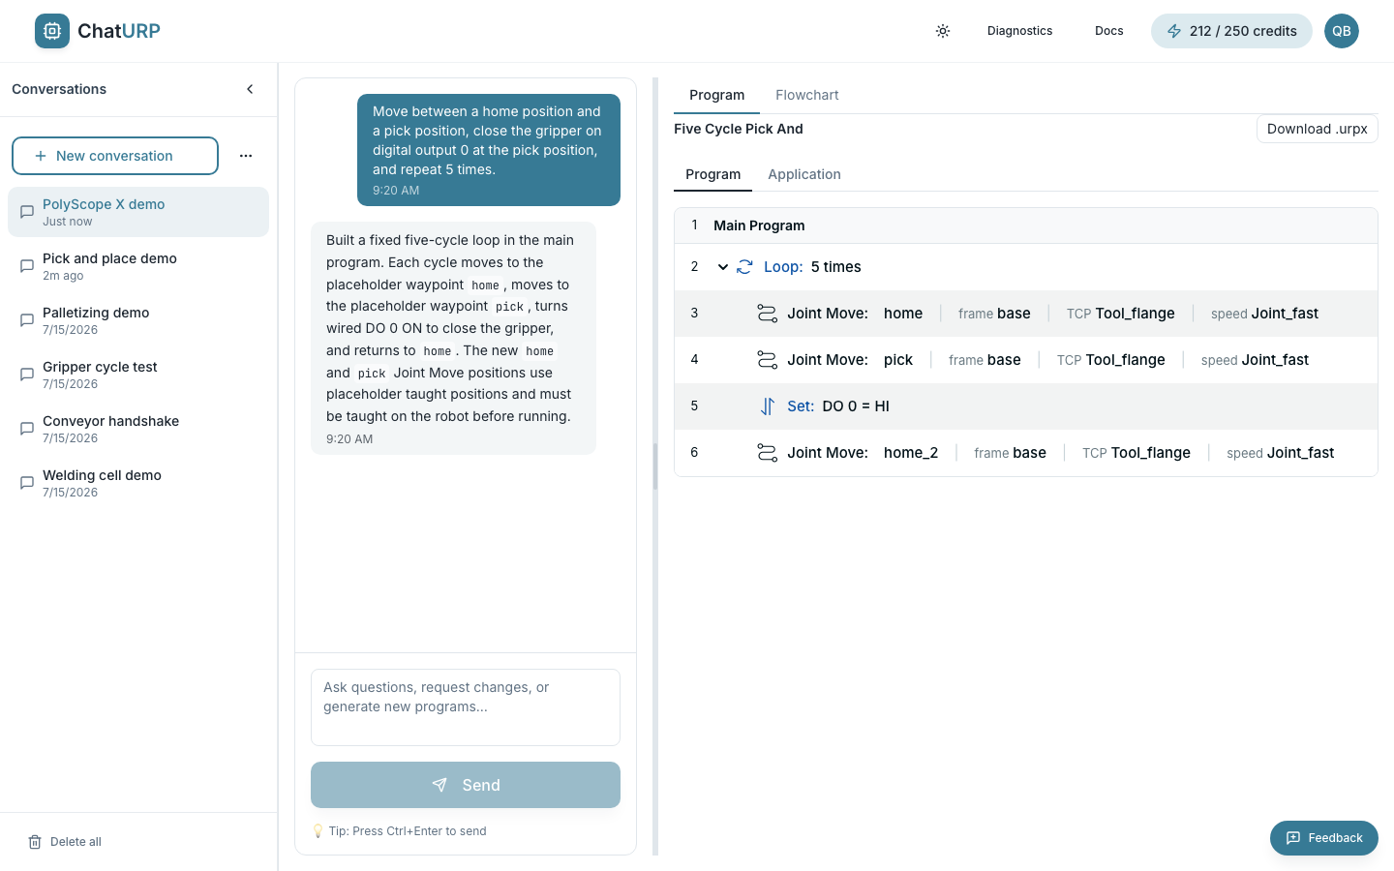Collapse the Loop: 5 times node chevron
1394x871 pixels.
pos(722,267)
